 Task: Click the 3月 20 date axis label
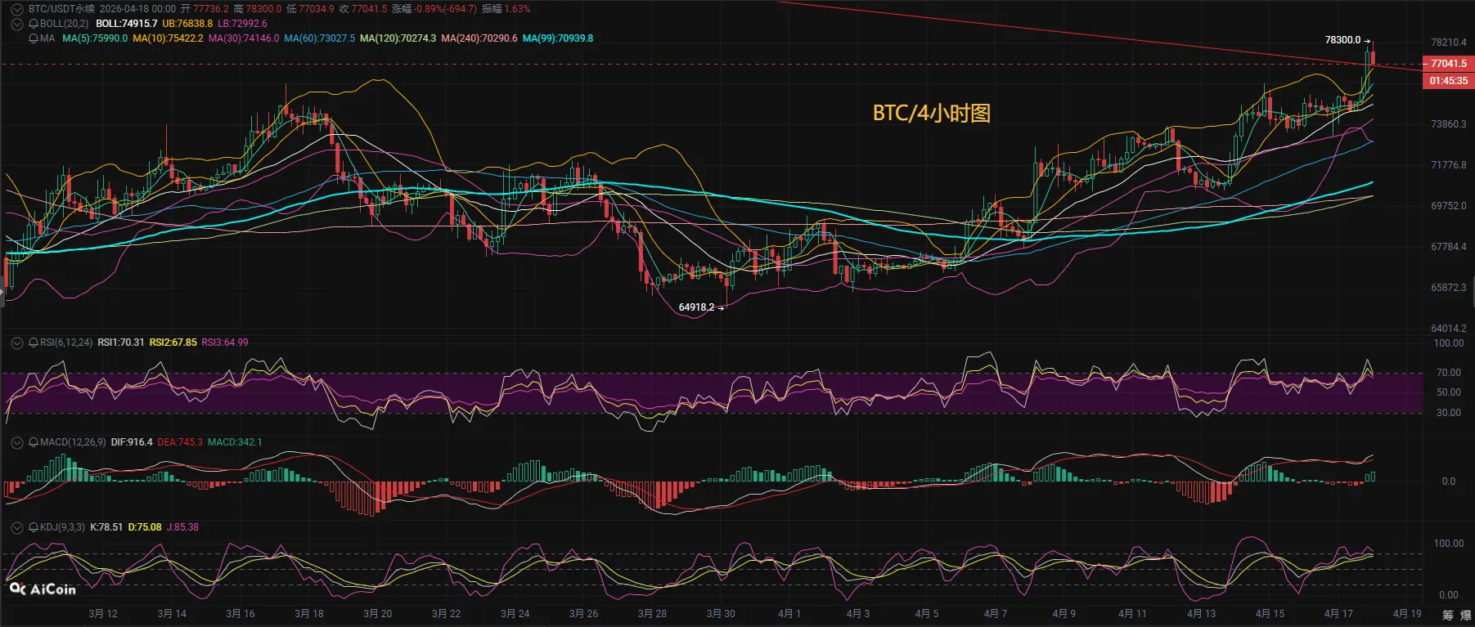coord(378,614)
